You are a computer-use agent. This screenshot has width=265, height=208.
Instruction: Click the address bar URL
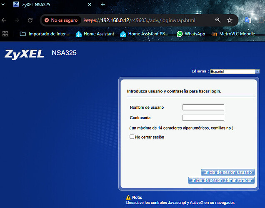140,20
